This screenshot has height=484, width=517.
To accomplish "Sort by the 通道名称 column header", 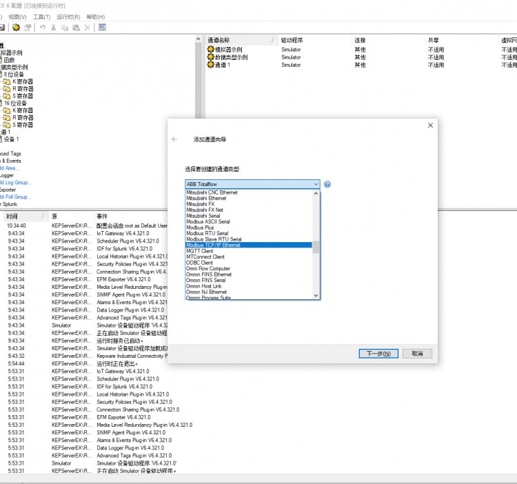I will pos(242,40).
